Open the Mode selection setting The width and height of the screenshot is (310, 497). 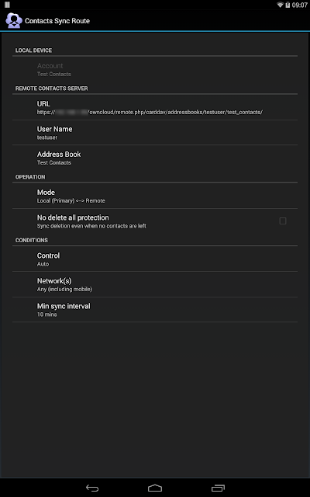pyautogui.click(x=155, y=196)
